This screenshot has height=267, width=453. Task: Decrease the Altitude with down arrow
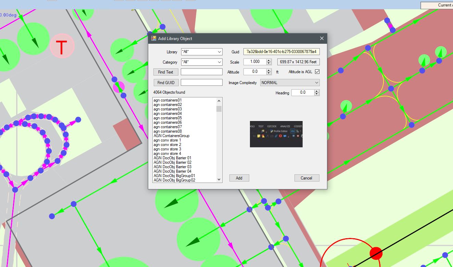coord(268,74)
